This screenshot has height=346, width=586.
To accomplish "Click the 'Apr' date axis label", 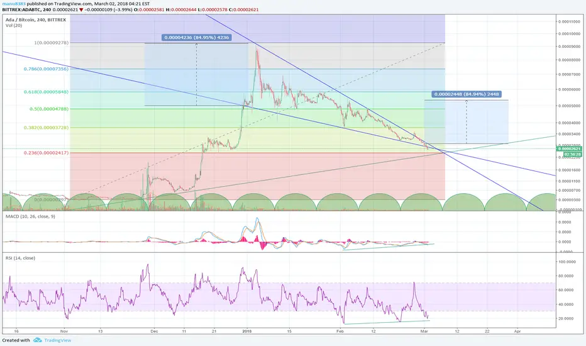I will (517, 331).
